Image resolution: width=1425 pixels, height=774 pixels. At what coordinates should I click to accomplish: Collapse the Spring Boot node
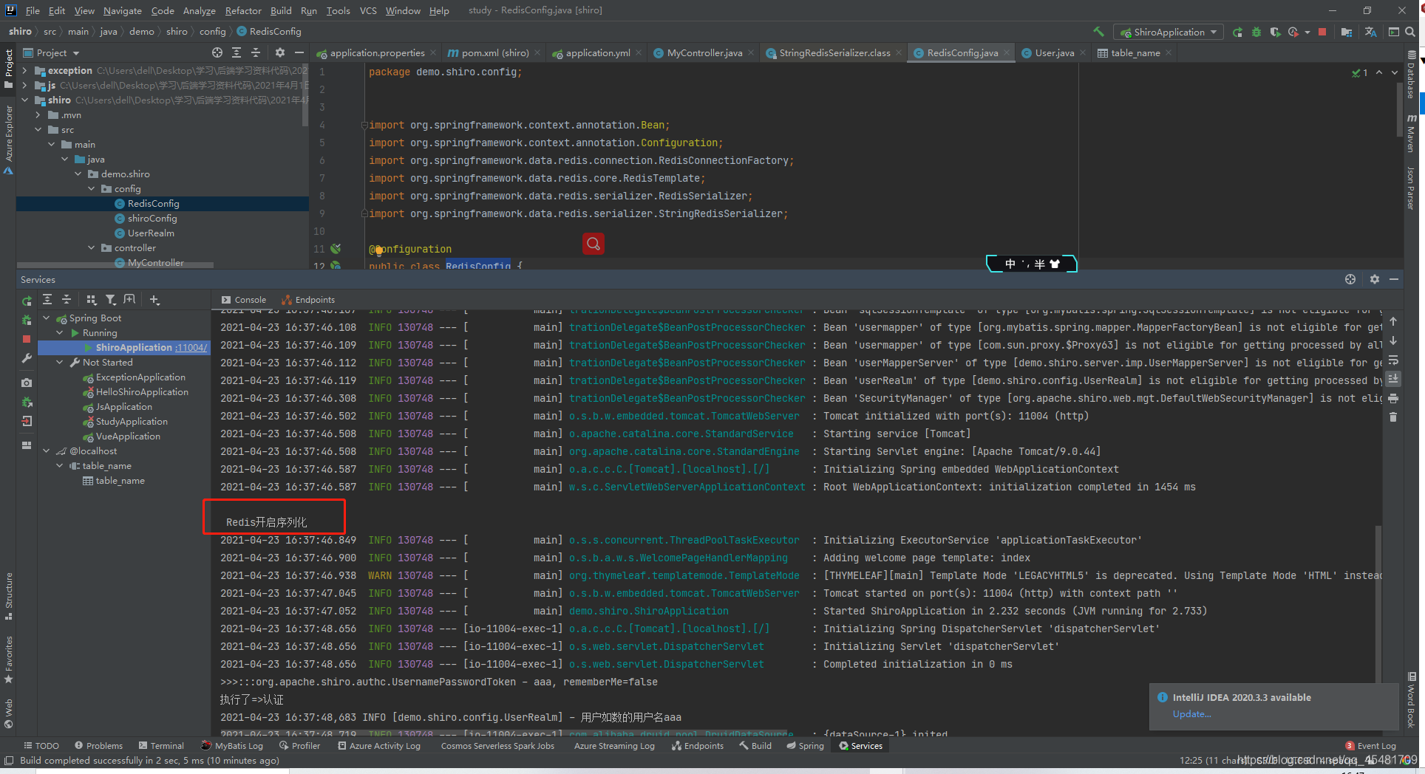(x=47, y=318)
